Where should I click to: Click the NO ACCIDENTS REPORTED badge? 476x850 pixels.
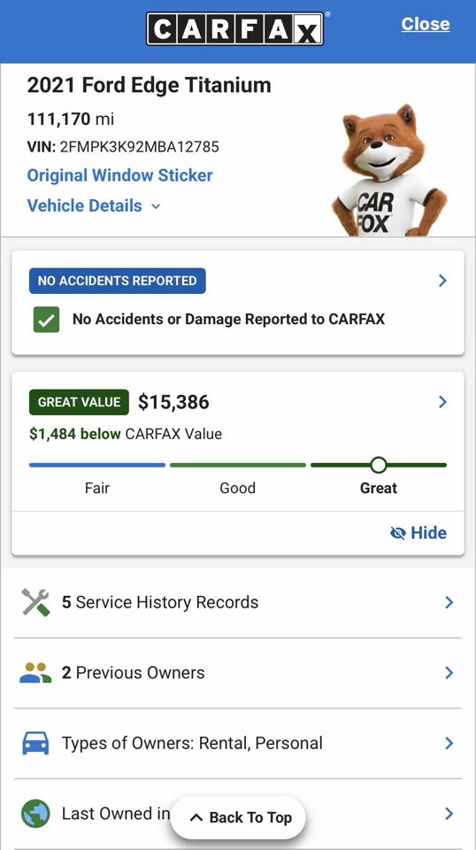(118, 281)
